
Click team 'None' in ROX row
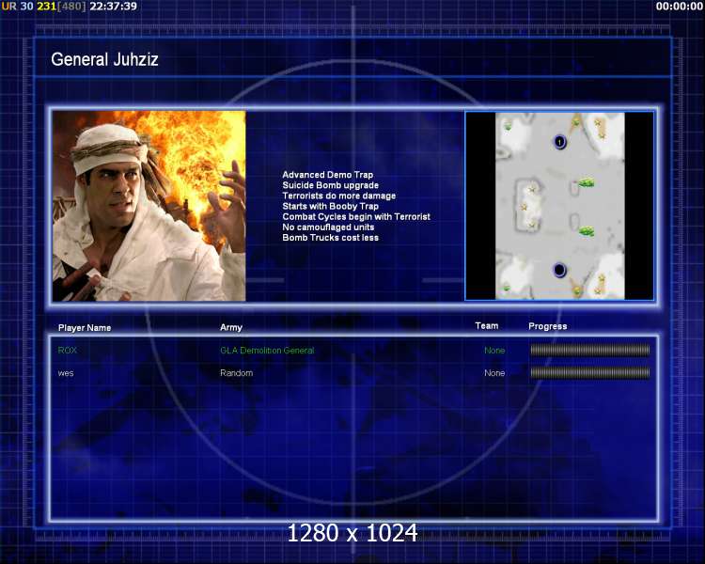coord(494,351)
